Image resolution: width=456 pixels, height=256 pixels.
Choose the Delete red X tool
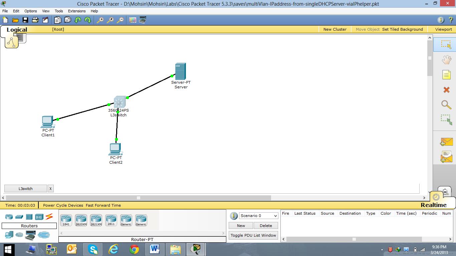click(446, 90)
